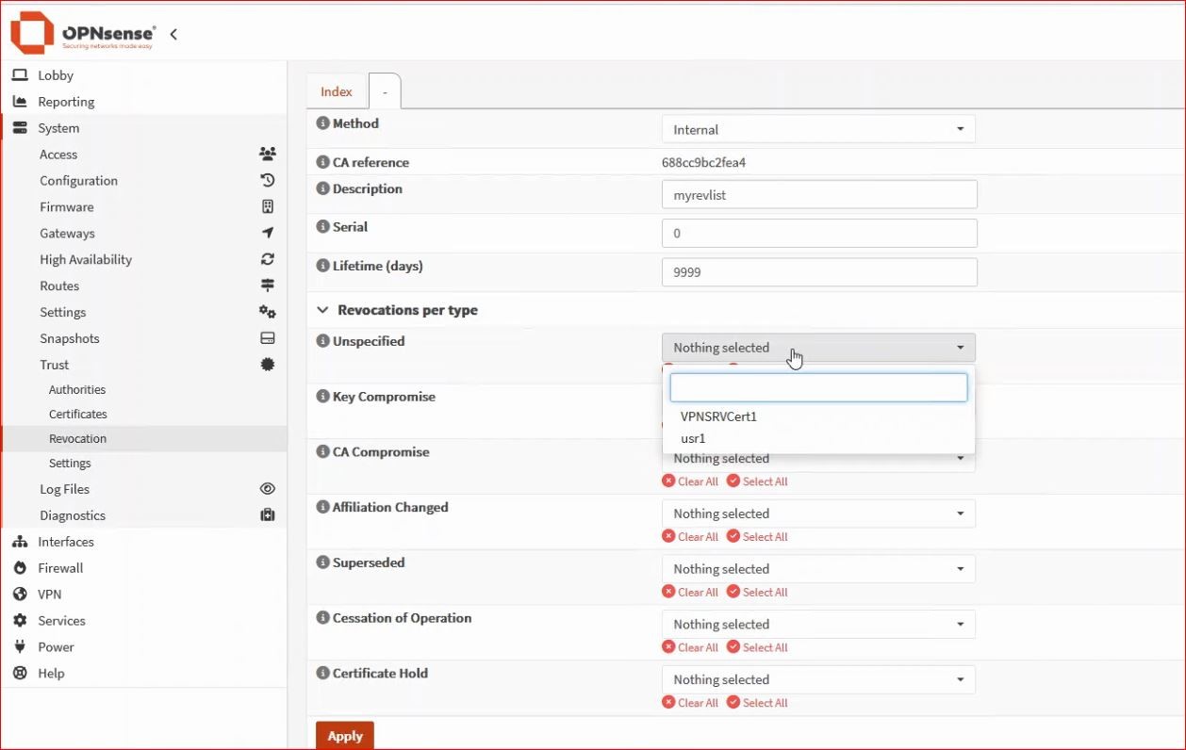Collapse the Revocations per type section
The height and width of the screenshot is (750, 1186).
322,310
